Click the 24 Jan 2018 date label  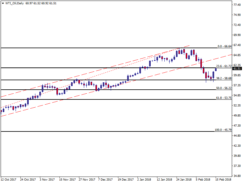tap(184, 180)
